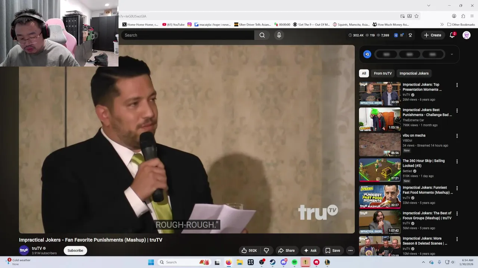478x268 pixels.
Task: Open the Instagram bookmark icon
Action: click(x=189, y=25)
